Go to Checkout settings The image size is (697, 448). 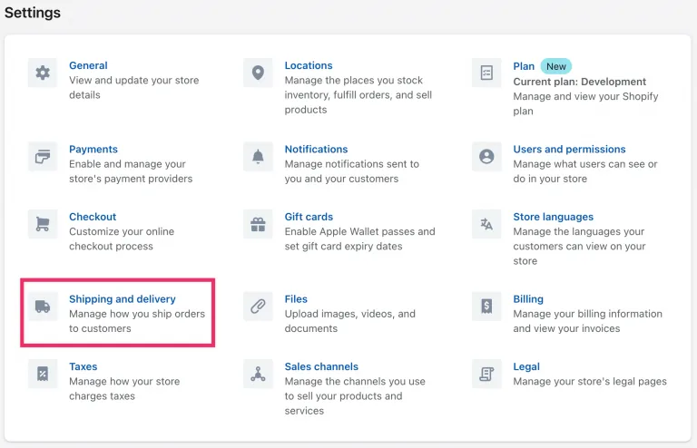pyautogui.click(x=93, y=217)
